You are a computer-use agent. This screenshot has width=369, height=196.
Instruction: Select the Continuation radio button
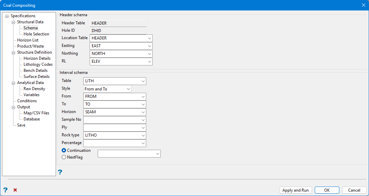64,150
